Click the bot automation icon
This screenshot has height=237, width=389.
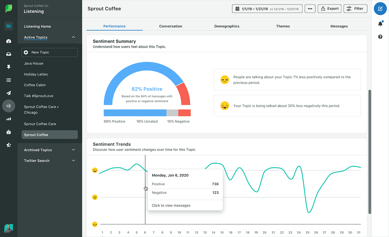(x=8, y=132)
